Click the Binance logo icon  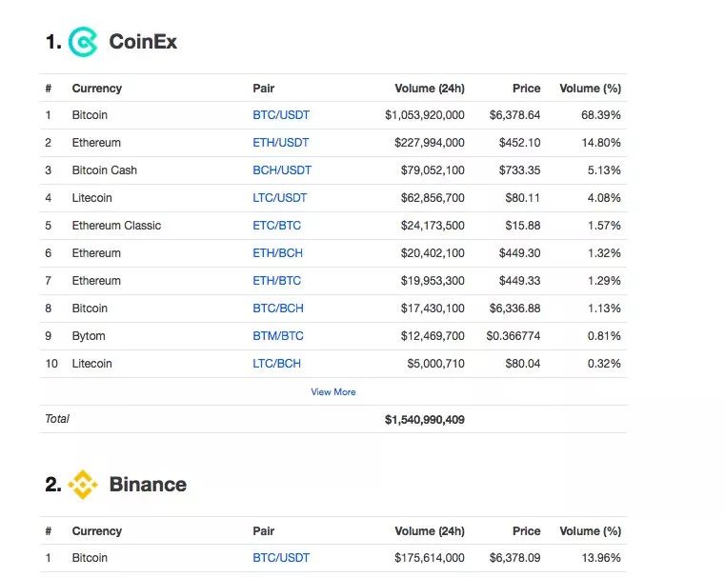coord(83,485)
